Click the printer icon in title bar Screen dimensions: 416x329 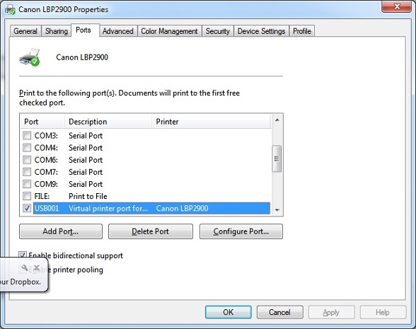pos(10,10)
